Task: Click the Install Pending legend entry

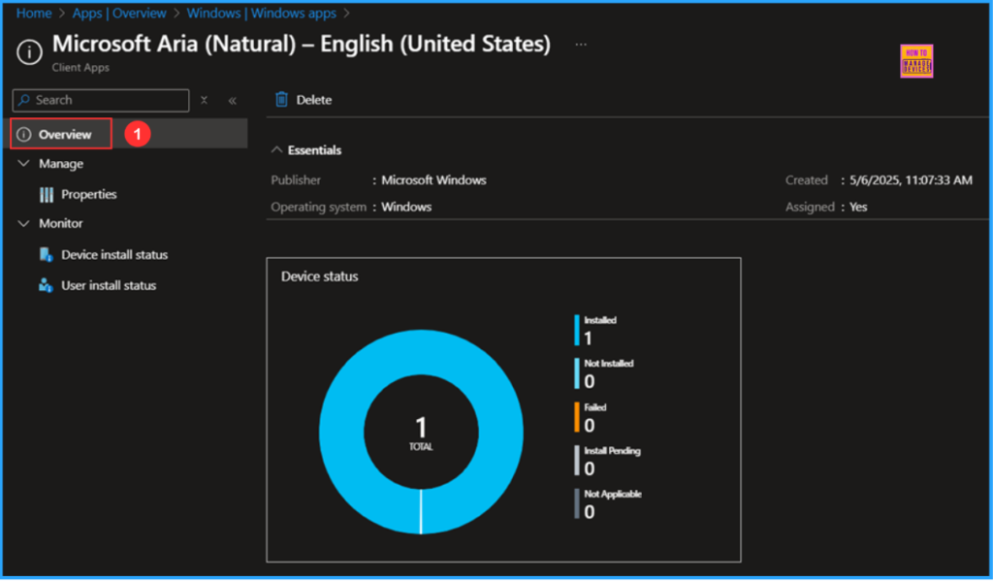Action: pyautogui.click(x=607, y=460)
